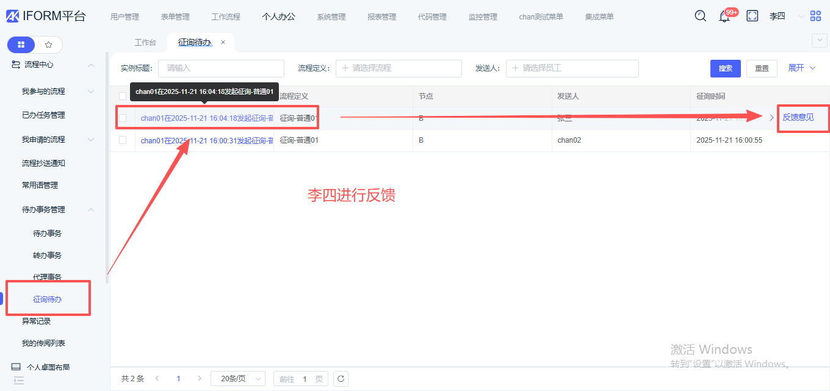Open the 20条/页 page size dropdown
This screenshot has width=830, height=391.
point(237,379)
